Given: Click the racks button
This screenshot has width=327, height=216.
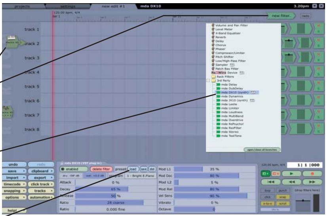Looking at the screenshot, I should (x=305, y=16).
